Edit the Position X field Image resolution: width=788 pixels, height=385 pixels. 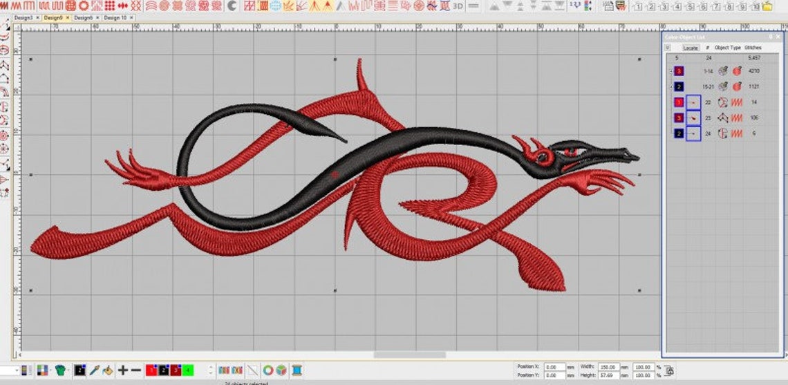point(555,368)
